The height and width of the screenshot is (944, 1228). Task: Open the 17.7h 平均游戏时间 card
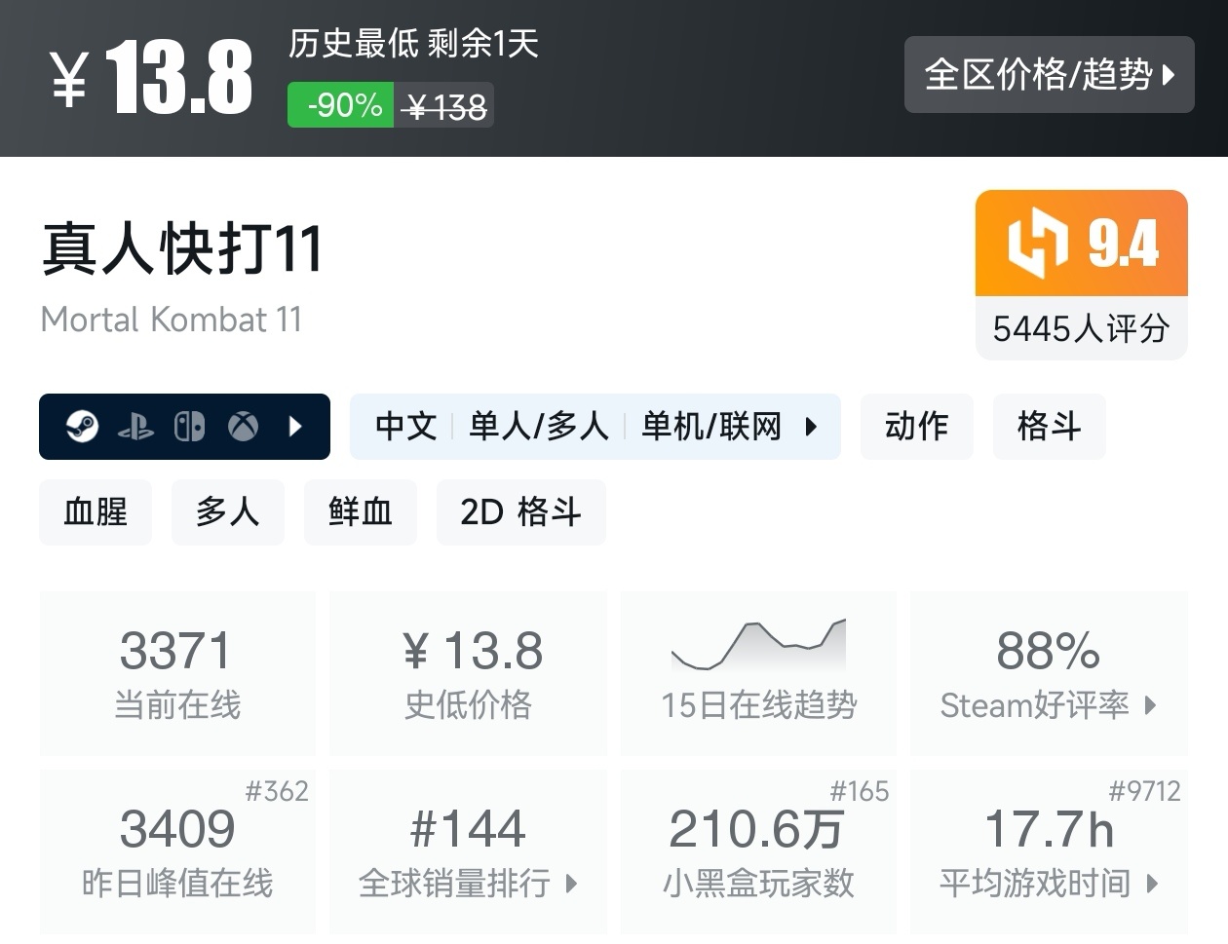[x=1049, y=852]
